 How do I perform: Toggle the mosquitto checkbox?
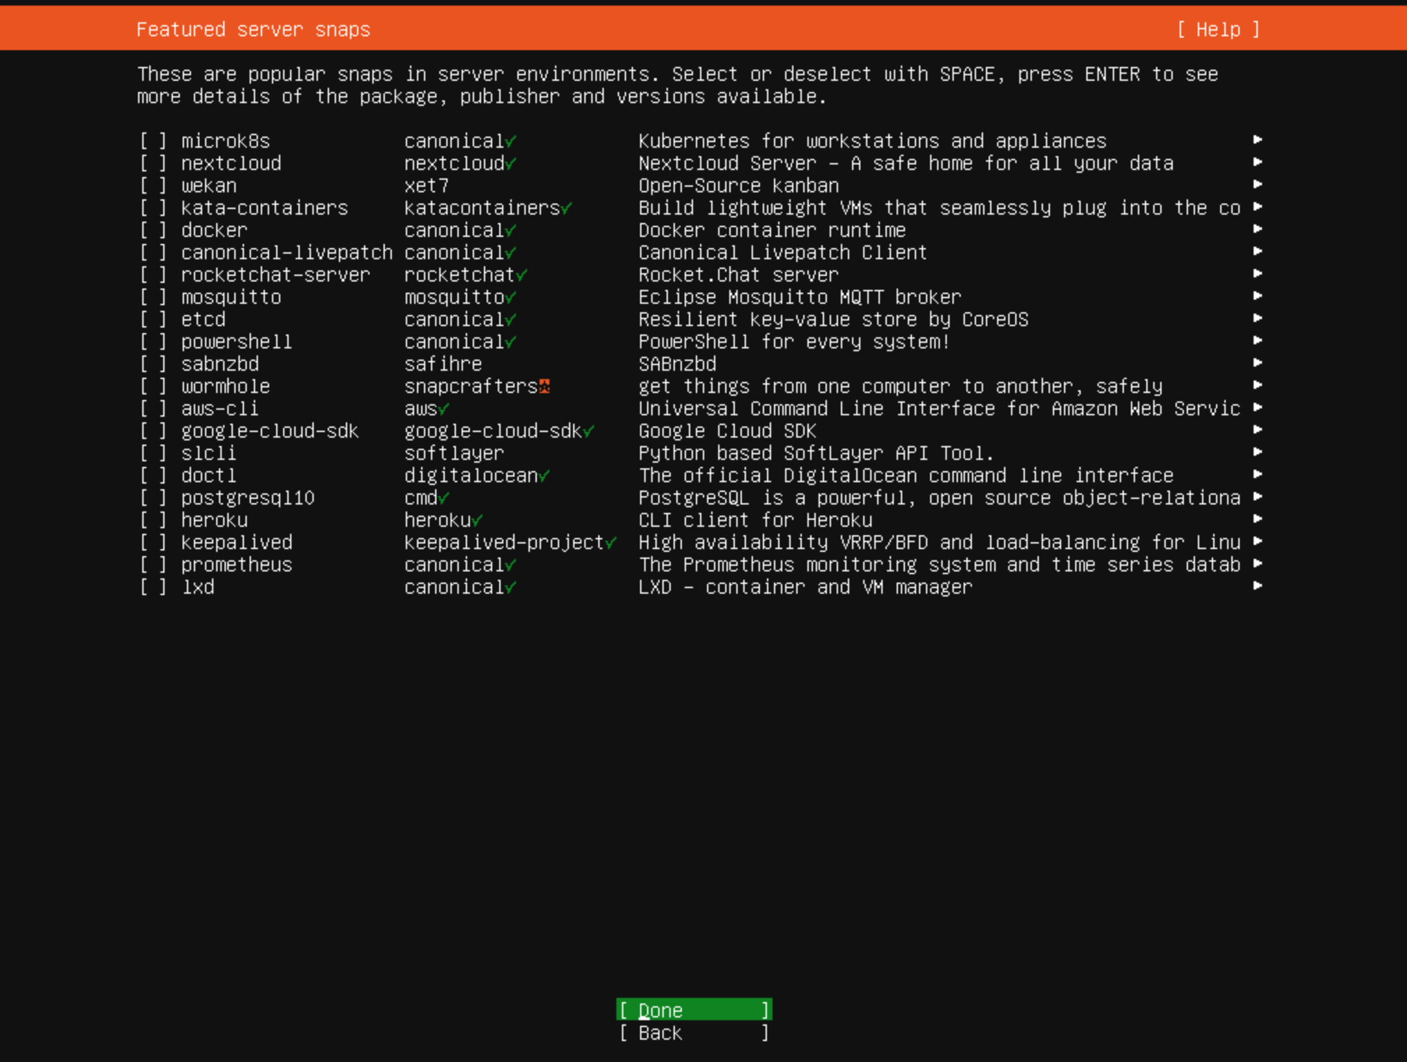(x=153, y=298)
